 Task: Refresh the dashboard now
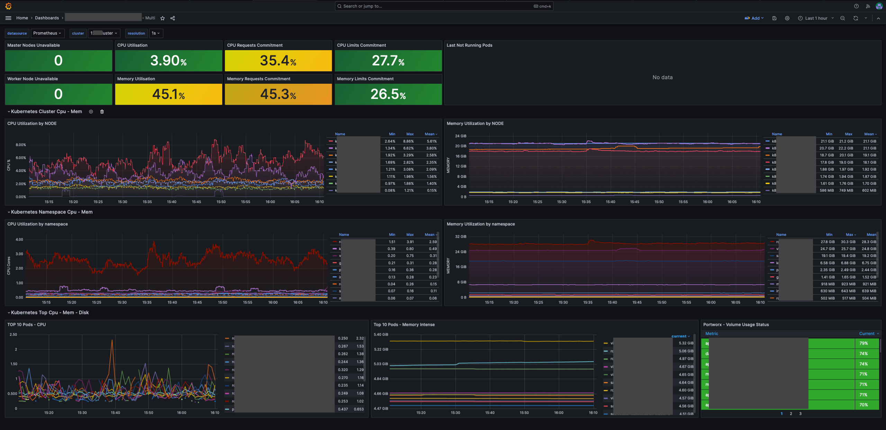pyautogui.click(x=855, y=18)
